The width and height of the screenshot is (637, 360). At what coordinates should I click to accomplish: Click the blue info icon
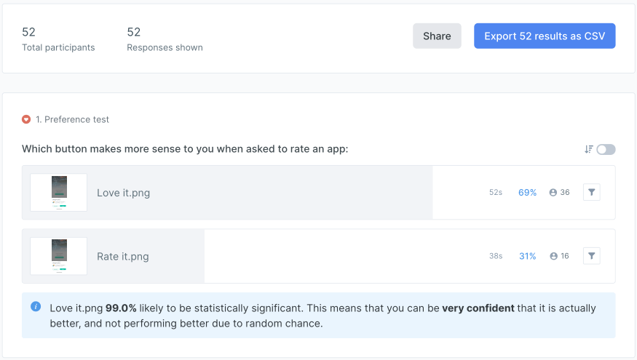[36, 307]
